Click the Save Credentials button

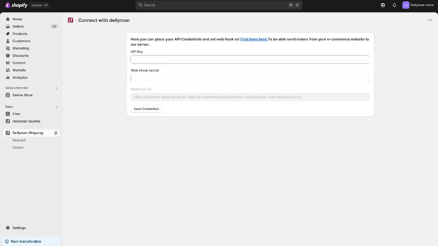[x=146, y=109]
